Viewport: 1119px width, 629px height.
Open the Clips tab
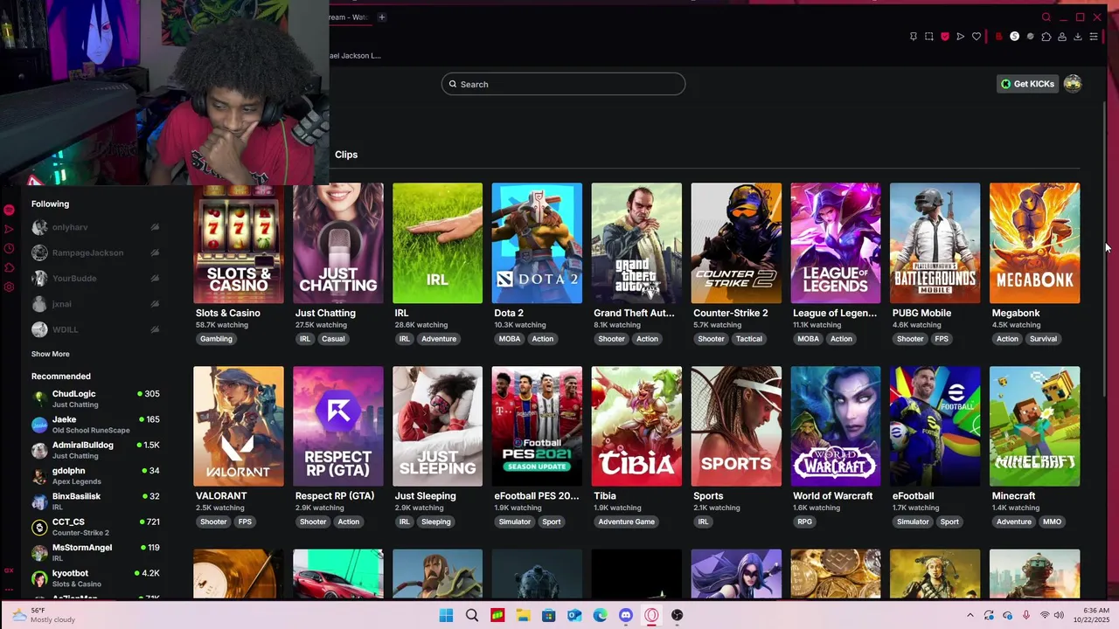(x=346, y=155)
